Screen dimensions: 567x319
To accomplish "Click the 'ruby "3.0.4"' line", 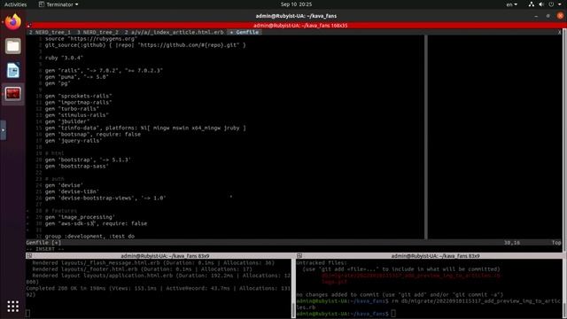I will (64, 58).
